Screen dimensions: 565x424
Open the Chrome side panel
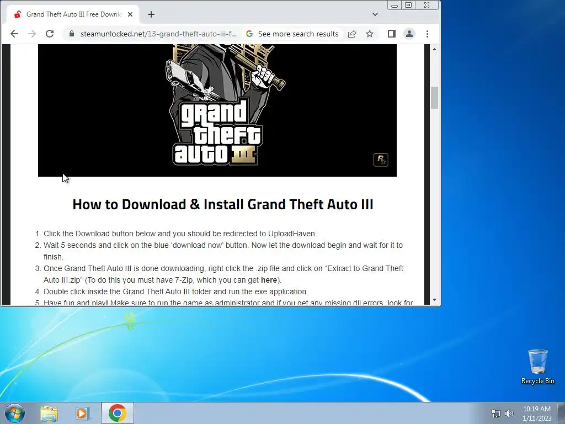pos(392,34)
